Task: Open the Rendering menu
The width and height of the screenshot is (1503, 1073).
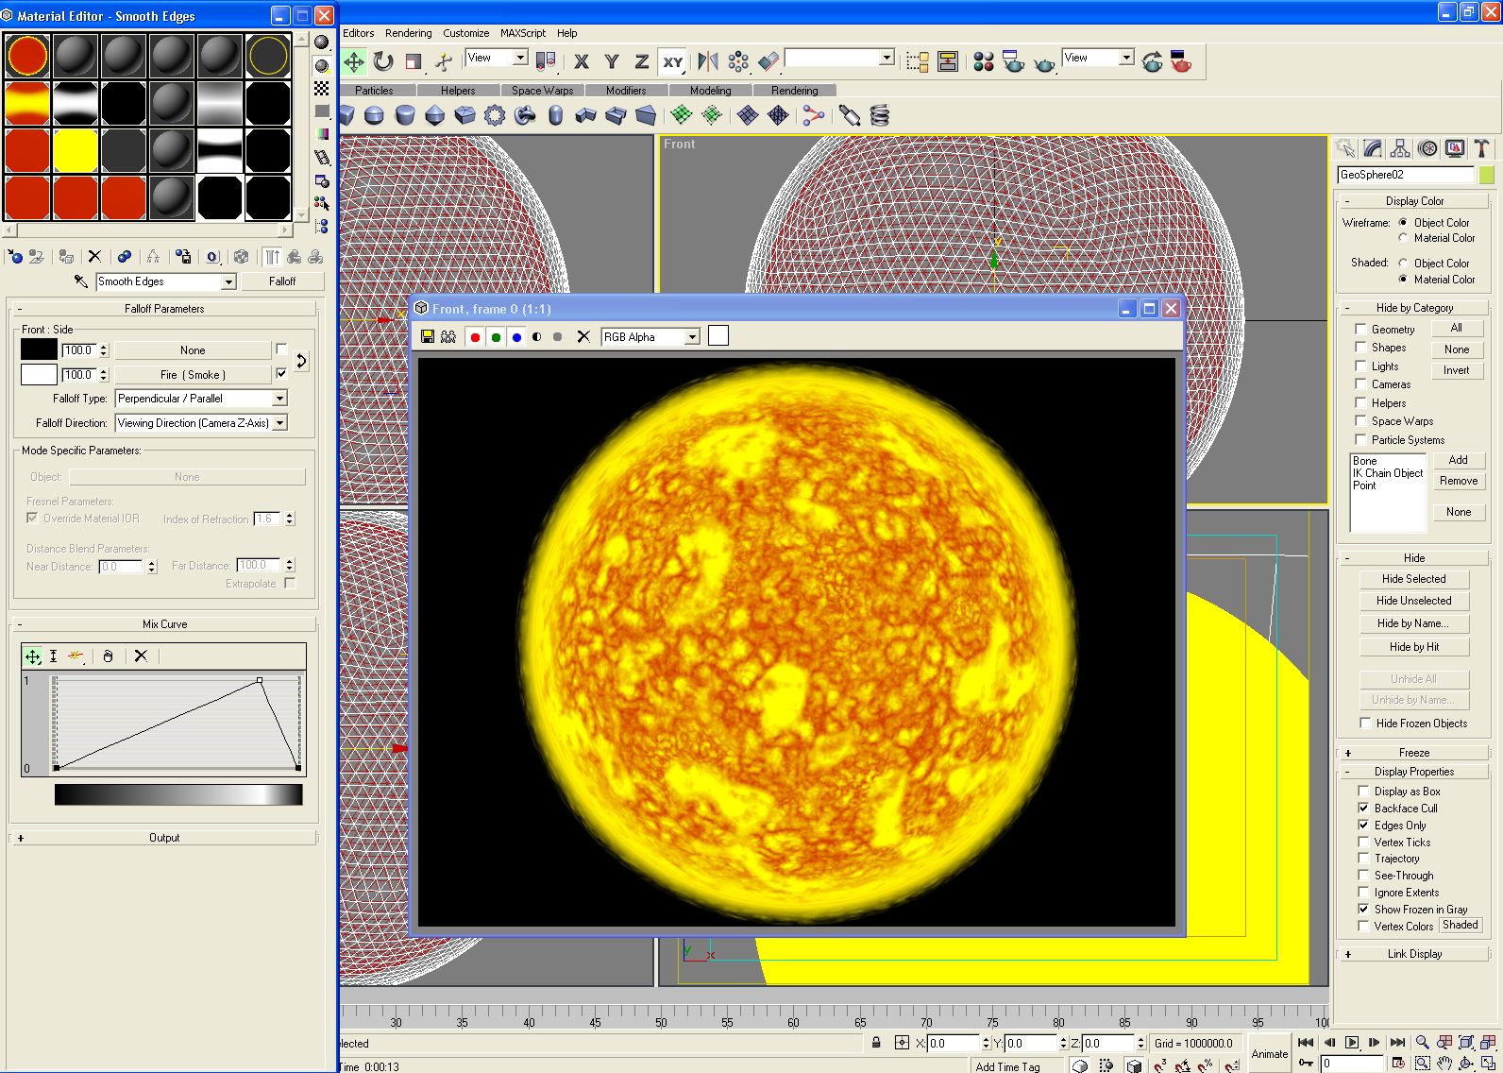Action: coord(409,33)
